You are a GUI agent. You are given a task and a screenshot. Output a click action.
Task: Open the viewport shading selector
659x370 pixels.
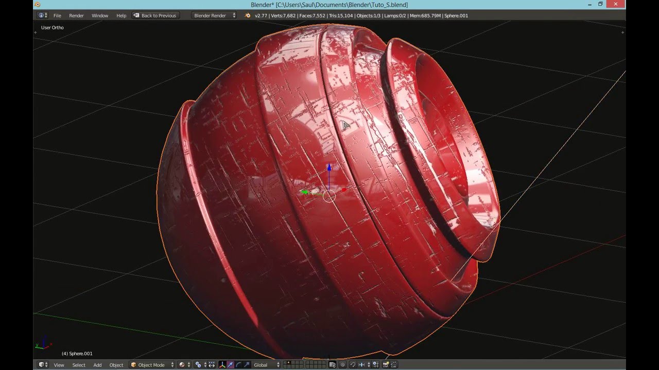[x=184, y=365]
